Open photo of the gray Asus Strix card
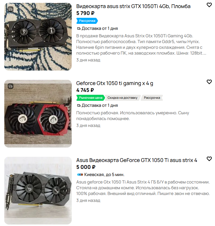Screen dimensions: 215x226 pos(38,191)
